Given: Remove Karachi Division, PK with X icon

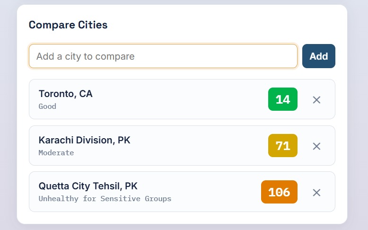Looking at the screenshot, I should [x=316, y=146].
